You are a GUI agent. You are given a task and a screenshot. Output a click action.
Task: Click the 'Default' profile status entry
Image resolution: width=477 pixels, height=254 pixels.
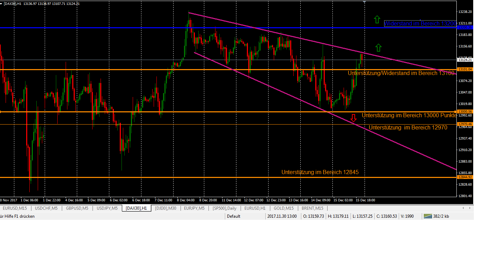click(234, 216)
